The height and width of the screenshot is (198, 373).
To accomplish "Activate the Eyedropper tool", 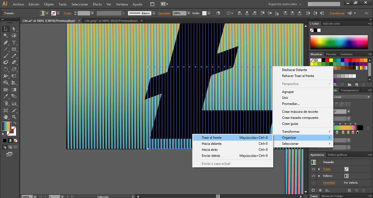I will tap(6, 96).
